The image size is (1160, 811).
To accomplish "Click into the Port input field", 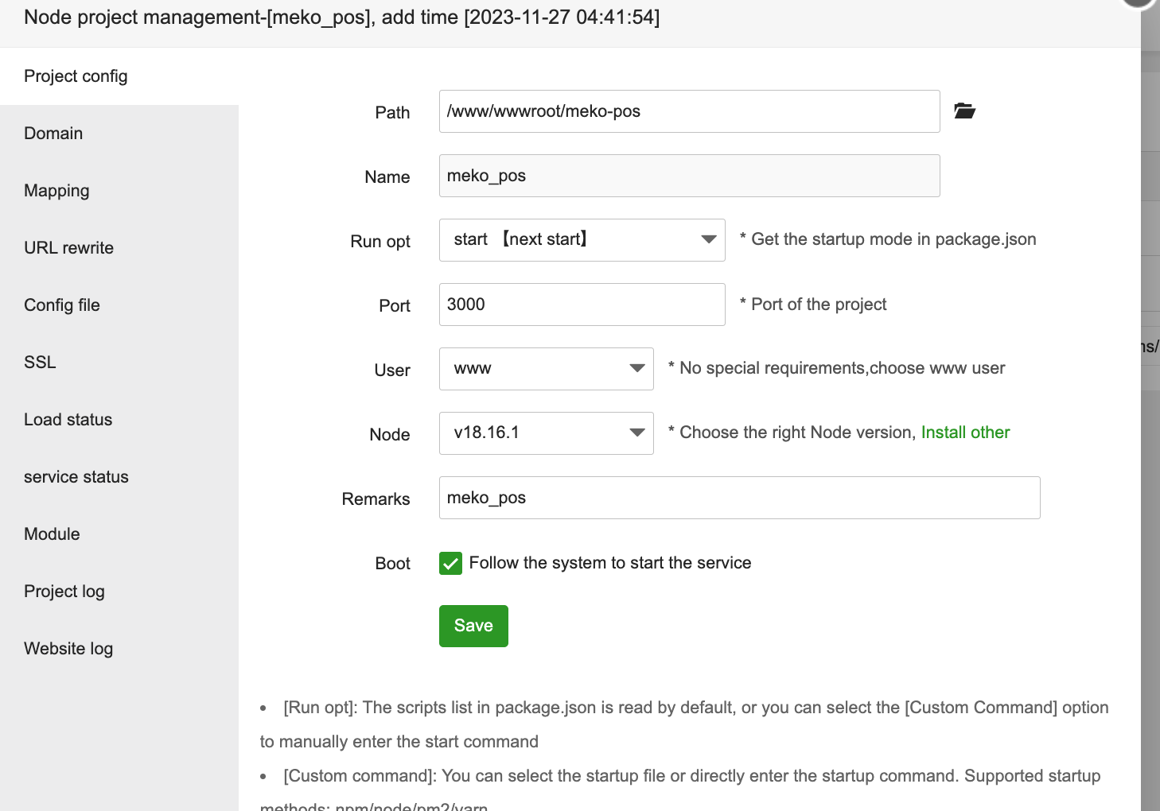I will coord(582,305).
